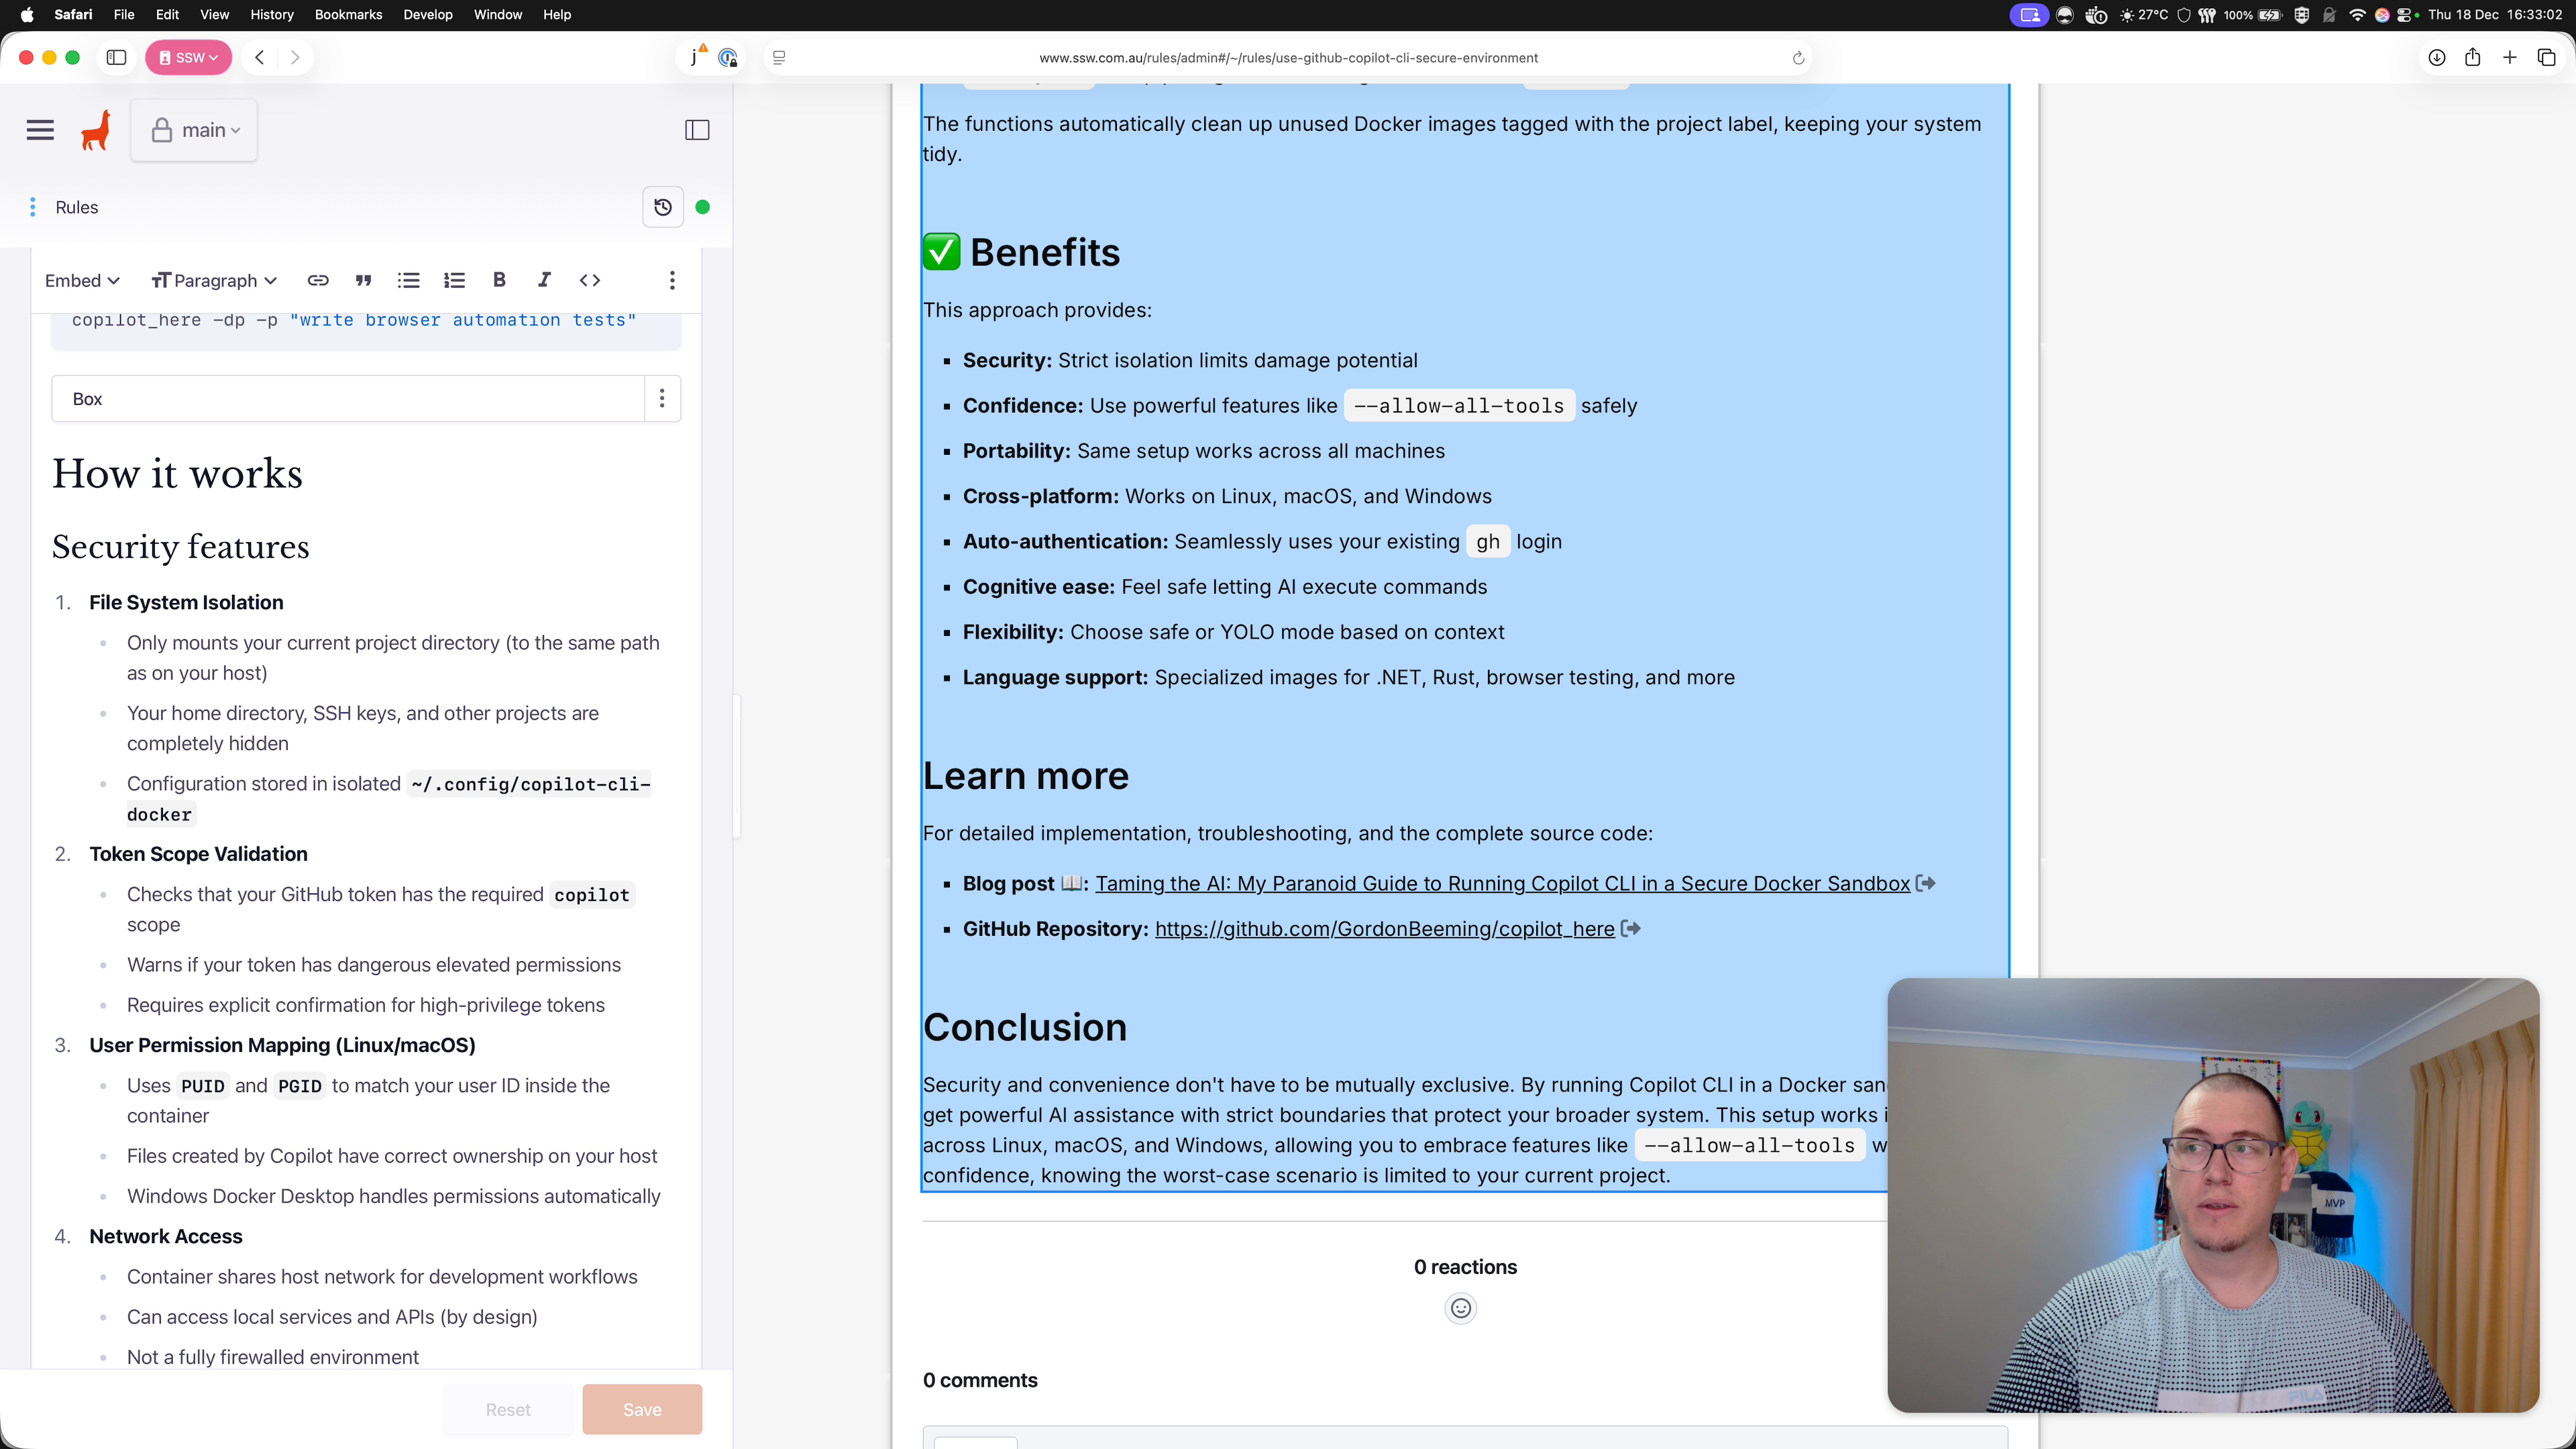Toggle Safari's sidebar
Screen dimensions: 2576x1449
(117, 57)
